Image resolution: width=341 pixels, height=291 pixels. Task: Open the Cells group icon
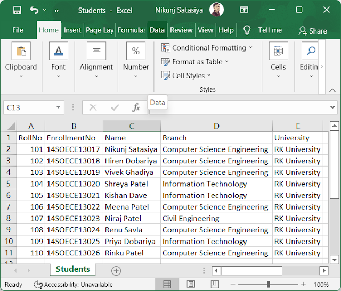point(279,51)
